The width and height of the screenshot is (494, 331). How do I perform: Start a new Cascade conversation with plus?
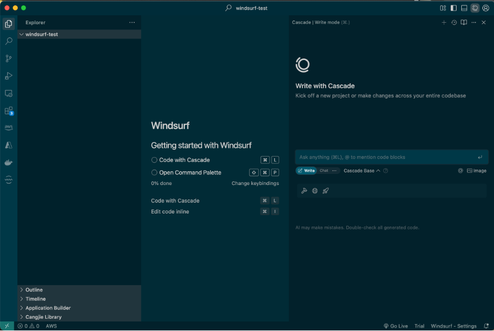click(444, 22)
